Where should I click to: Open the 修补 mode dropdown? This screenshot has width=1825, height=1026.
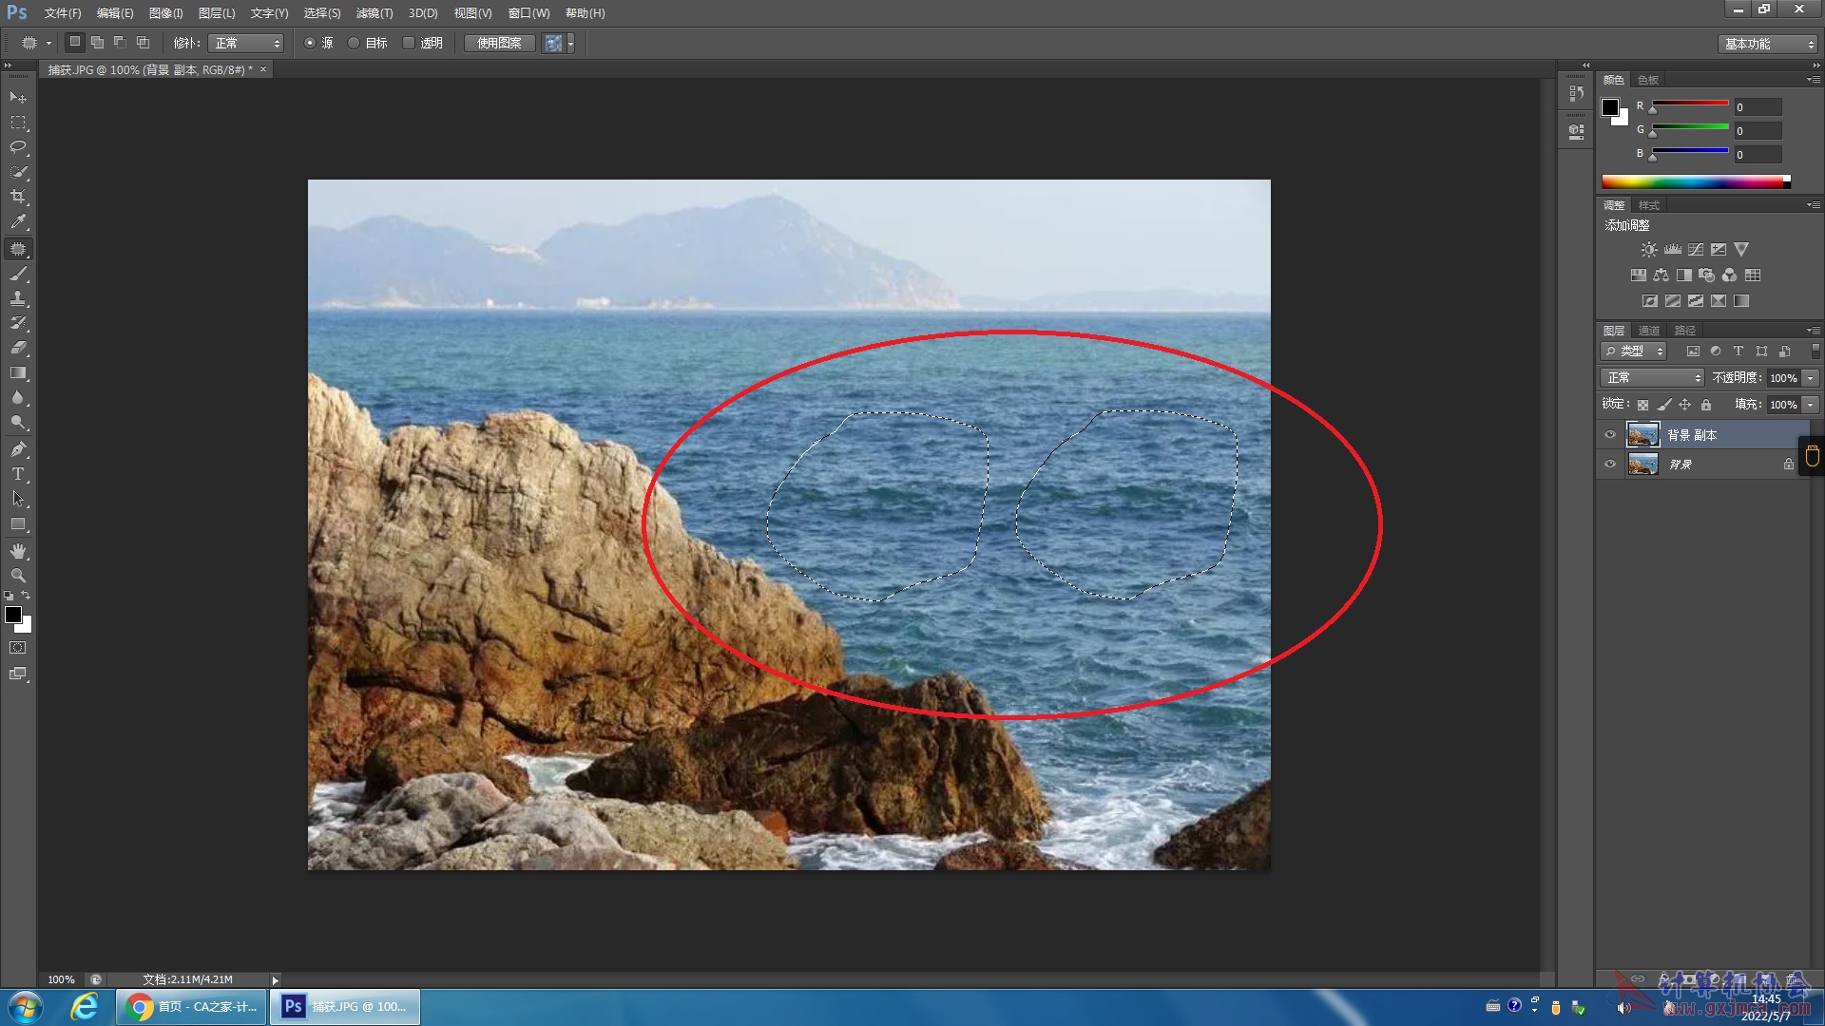(246, 43)
